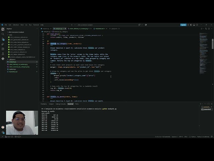Image resolution: width=214 pixels, height=161 pixels.
Task: Open olist_geolocation_dataset.csv in Explorer
Action: [19, 40]
